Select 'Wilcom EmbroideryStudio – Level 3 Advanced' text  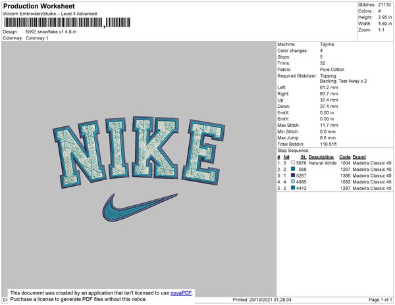[x=50, y=14]
